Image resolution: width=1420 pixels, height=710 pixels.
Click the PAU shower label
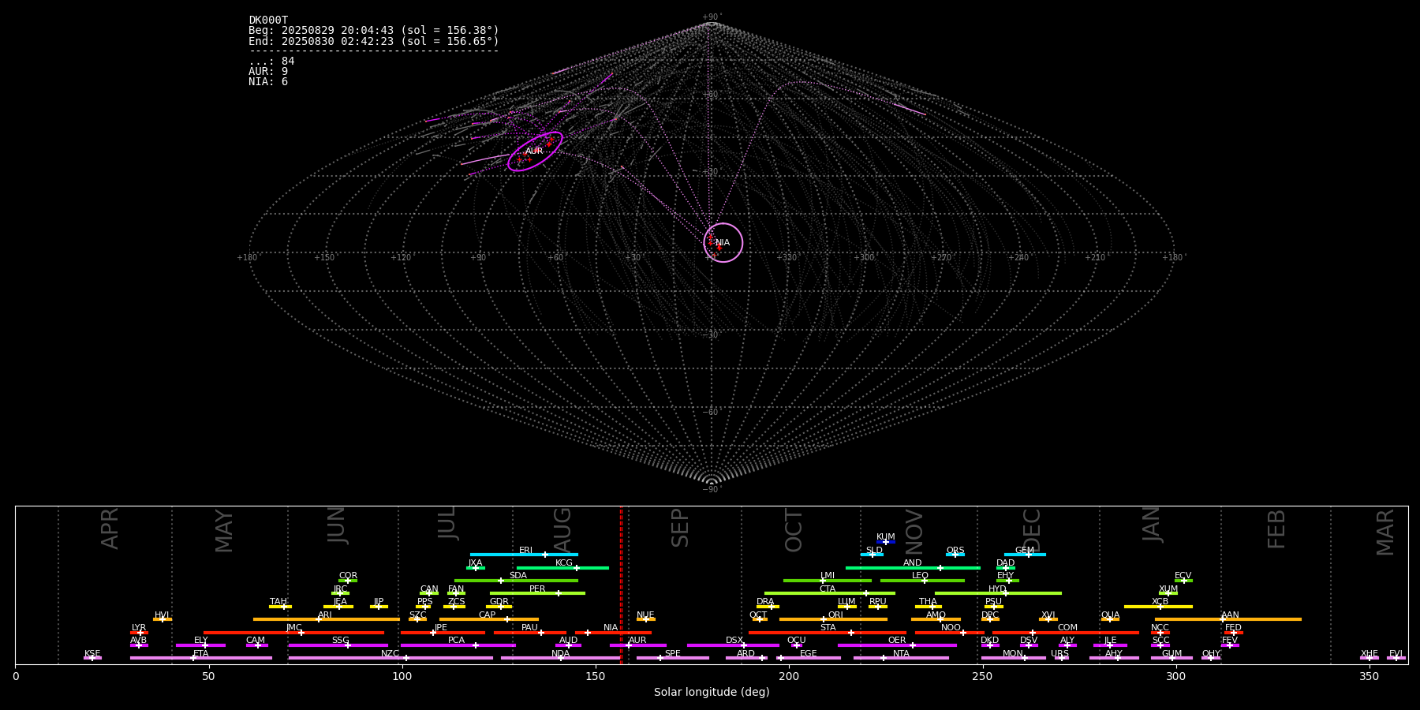[x=529, y=628]
